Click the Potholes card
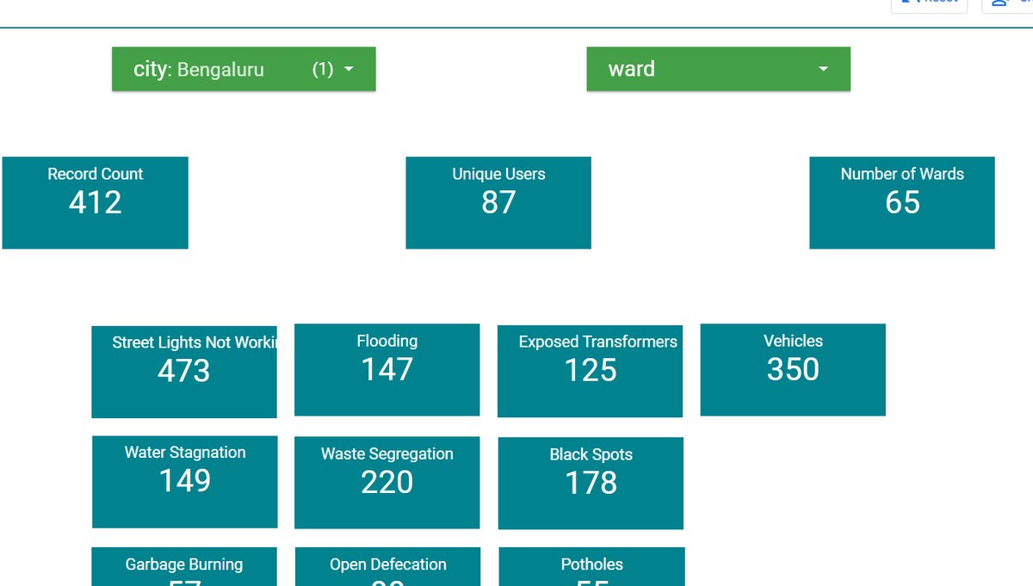Viewport: 1033px width, 586px height. (592, 567)
